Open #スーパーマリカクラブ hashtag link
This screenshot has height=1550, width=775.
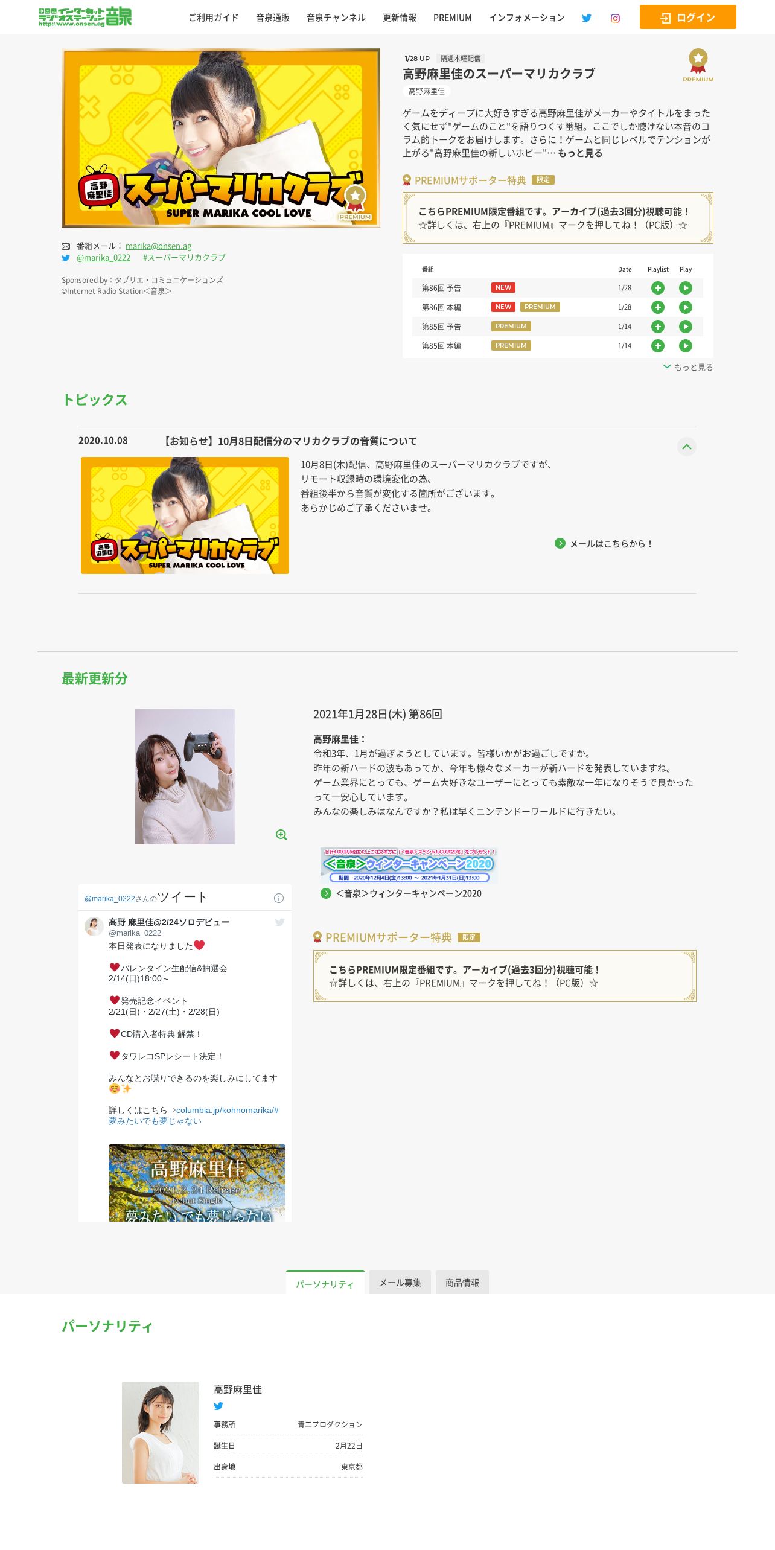184,258
